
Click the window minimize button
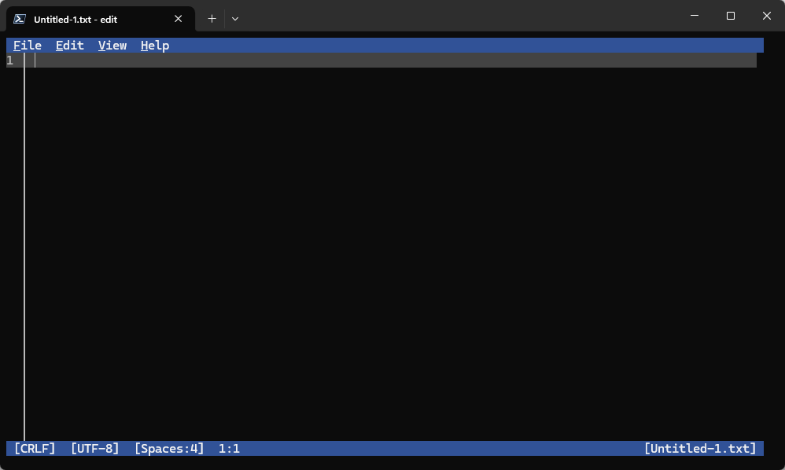point(695,16)
